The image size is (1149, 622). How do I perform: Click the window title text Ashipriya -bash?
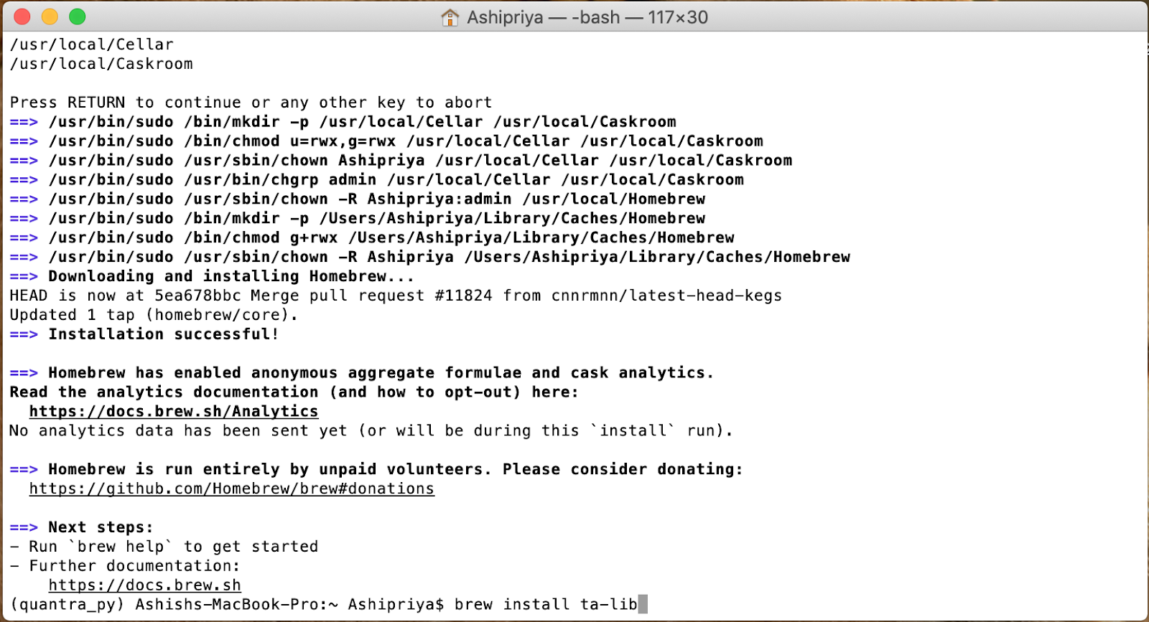[587, 17]
